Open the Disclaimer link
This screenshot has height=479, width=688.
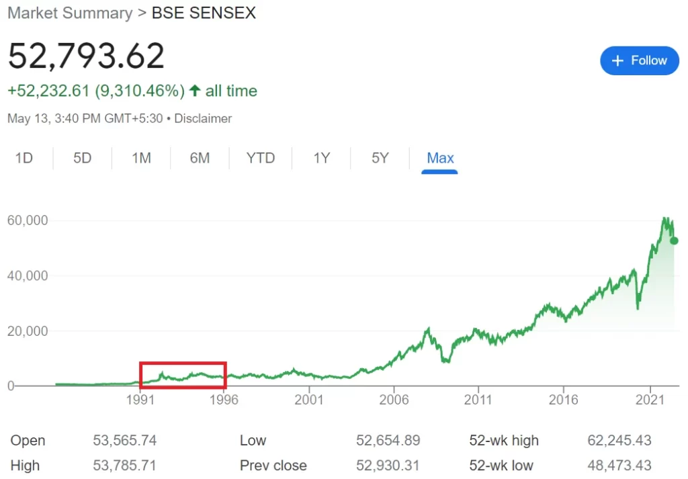point(203,118)
